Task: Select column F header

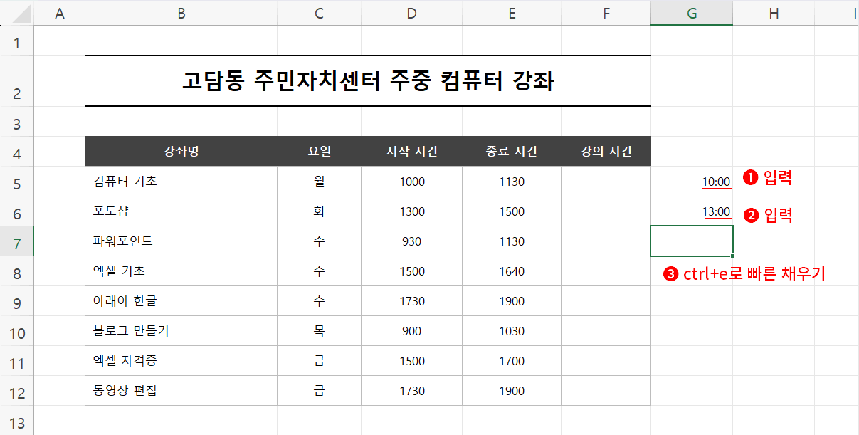Action: point(606,13)
